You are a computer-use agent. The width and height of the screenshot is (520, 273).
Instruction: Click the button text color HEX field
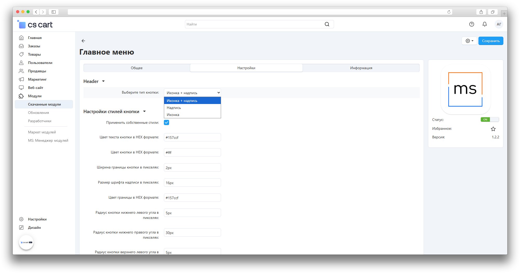pyautogui.click(x=192, y=137)
